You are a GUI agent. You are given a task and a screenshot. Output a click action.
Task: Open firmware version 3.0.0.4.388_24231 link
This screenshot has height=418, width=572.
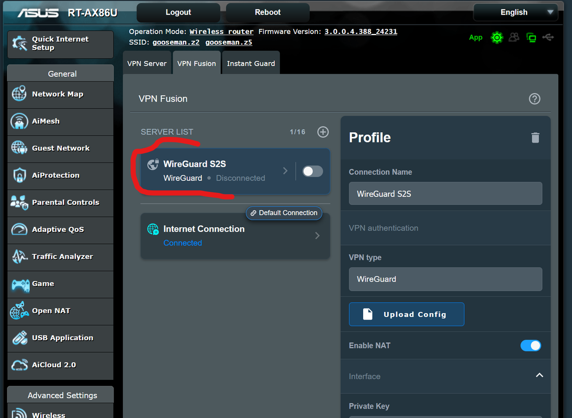(361, 32)
